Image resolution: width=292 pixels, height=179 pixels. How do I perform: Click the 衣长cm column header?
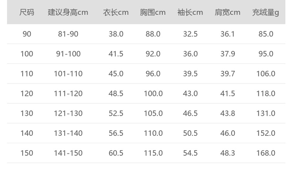(116, 12)
